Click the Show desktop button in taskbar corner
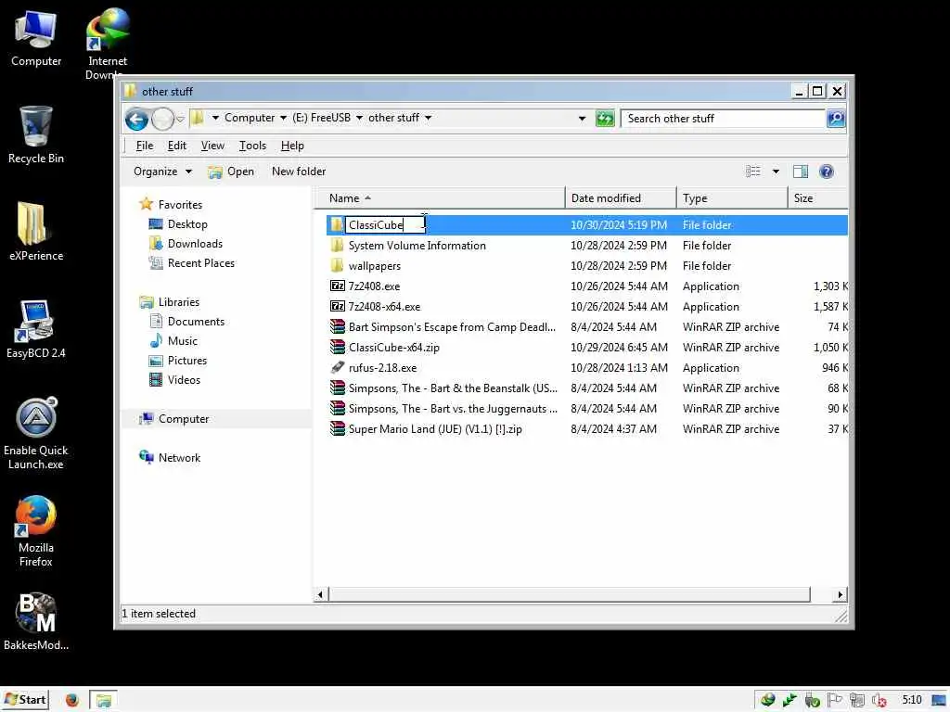This screenshot has width=950, height=712. coord(940,700)
